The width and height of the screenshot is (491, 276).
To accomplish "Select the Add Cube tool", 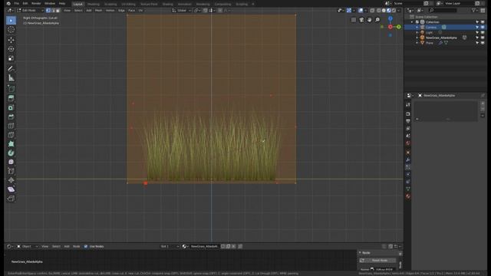I will (11, 89).
